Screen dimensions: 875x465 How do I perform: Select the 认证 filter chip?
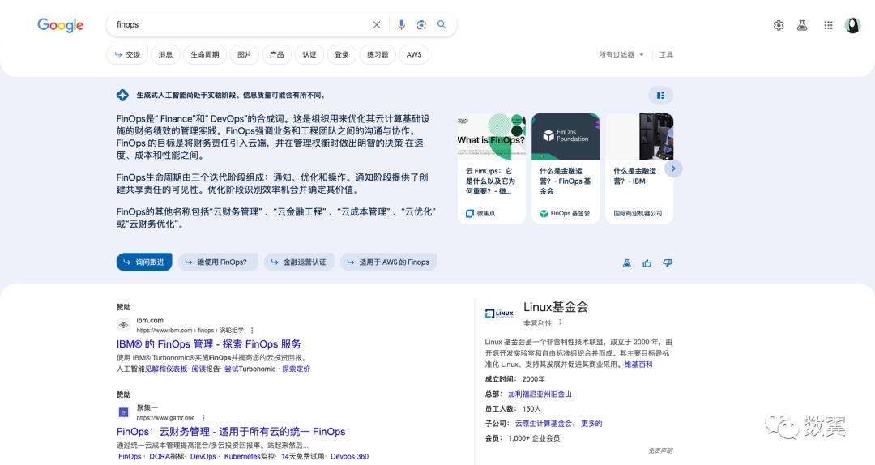pyautogui.click(x=309, y=55)
